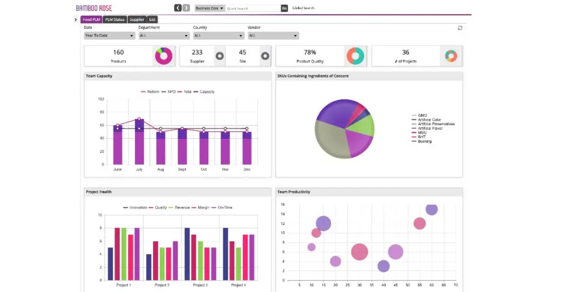Viewport: 585px width, 292px height.
Task: Open the # of Projects donut icon
Action: point(451,56)
